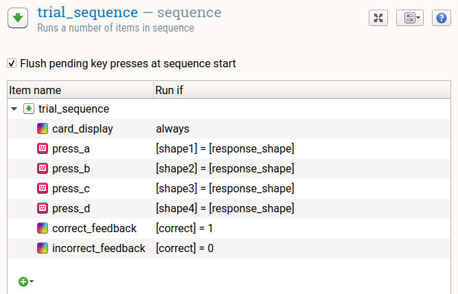Open the view controls/script dropdown button
Viewport: 458px width, 294px height.
(410, 18)
